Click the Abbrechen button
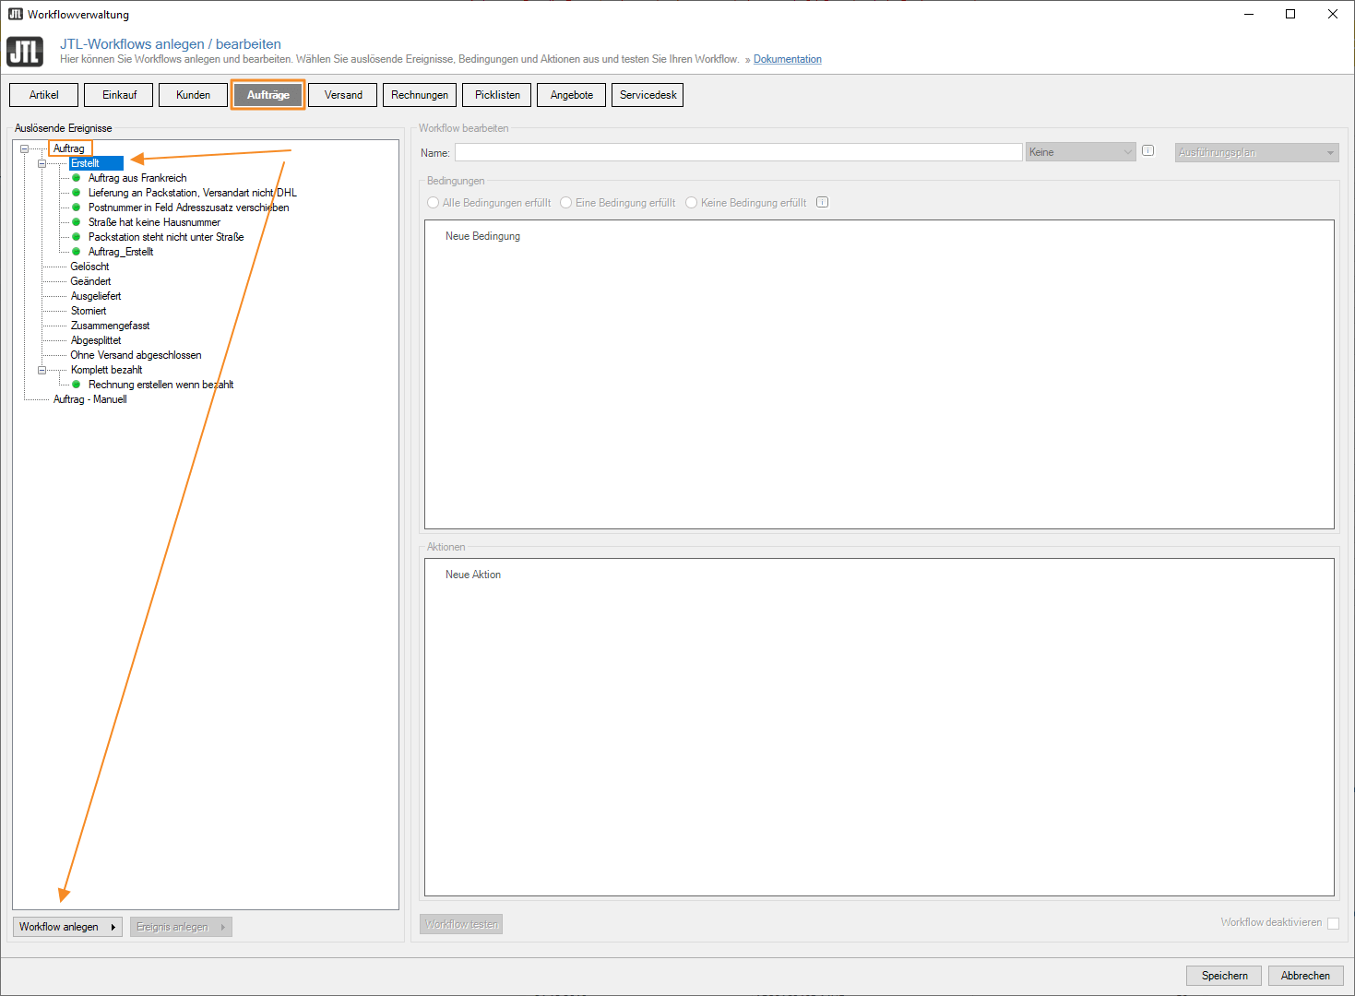 1305,976
